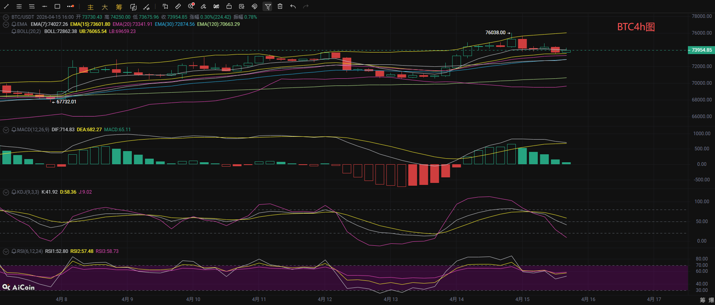This screenshot has height=305, width=715.
Task: Collapse the KDJ indicator panel
Action: pyautogui.click(x=6, y=192)
